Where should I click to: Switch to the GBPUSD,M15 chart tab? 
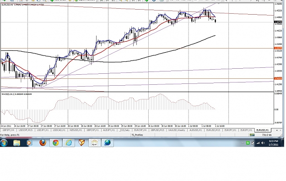[157, 130]
